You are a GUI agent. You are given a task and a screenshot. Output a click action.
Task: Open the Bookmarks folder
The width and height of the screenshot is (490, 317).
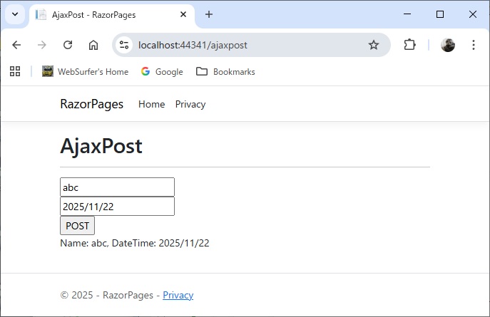pyautogui.click(x=225, y=71)
